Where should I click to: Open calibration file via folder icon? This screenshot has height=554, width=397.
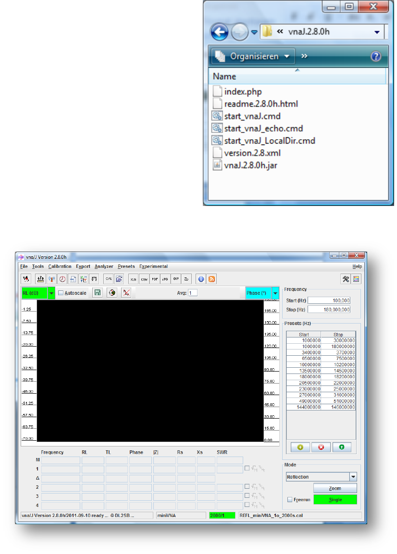click(x=119, y=279)
